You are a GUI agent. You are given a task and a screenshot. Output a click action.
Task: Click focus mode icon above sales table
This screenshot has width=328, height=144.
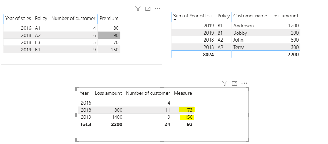[148, 8]
